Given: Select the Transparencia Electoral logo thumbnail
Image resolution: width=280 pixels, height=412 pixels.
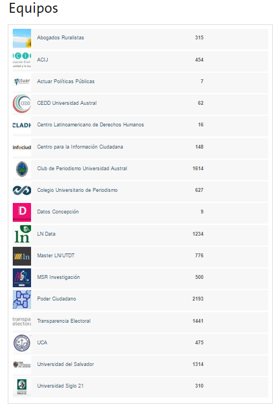Looking at the screenshot, I should (22, 322).
